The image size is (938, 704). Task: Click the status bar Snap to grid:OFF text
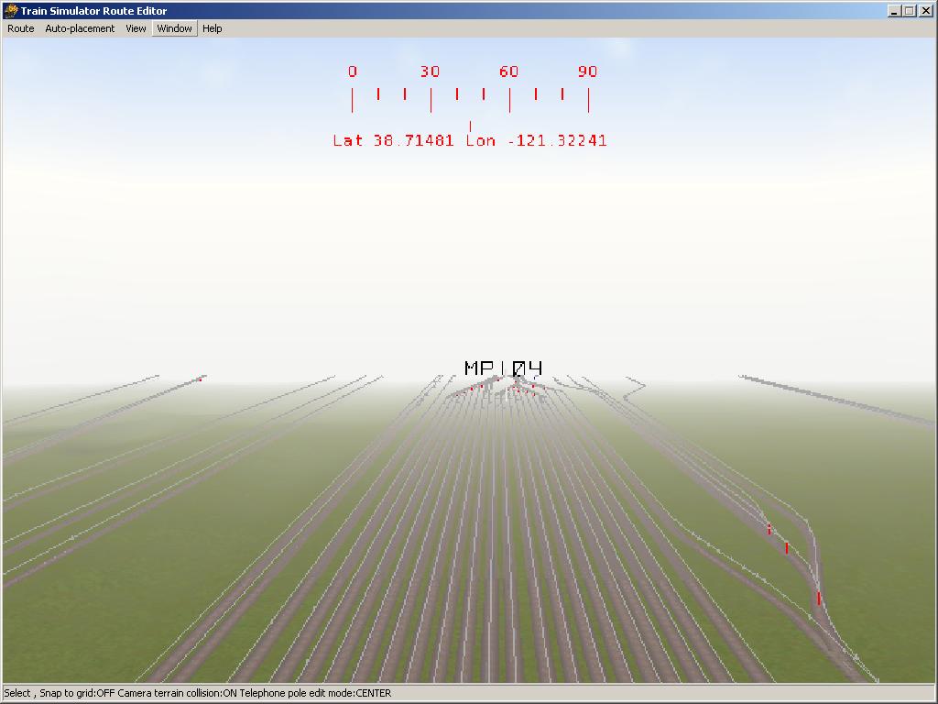pos(77,693)
